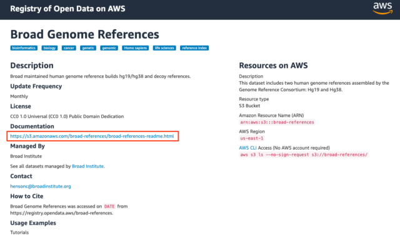The width and height of the screenshot is (400, 235).
Task: Click the hensonc@broadinstitute.org email link
Action: (x=41, y=186)
